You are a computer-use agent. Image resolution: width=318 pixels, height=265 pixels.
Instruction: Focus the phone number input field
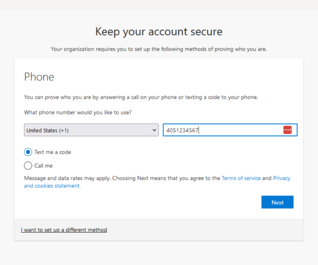238,130
